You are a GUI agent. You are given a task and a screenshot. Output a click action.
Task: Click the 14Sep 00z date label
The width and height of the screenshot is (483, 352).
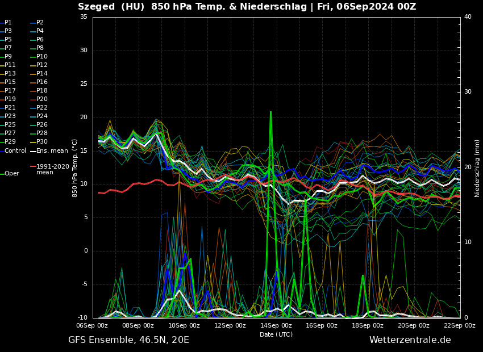(x=276, y=326)
